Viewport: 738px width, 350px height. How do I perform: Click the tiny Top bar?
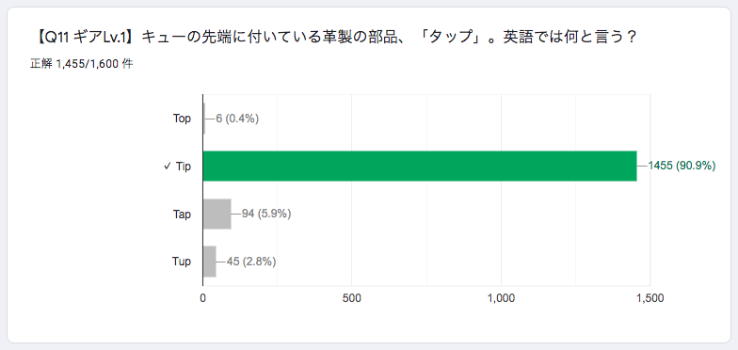[x=204, y=119]
